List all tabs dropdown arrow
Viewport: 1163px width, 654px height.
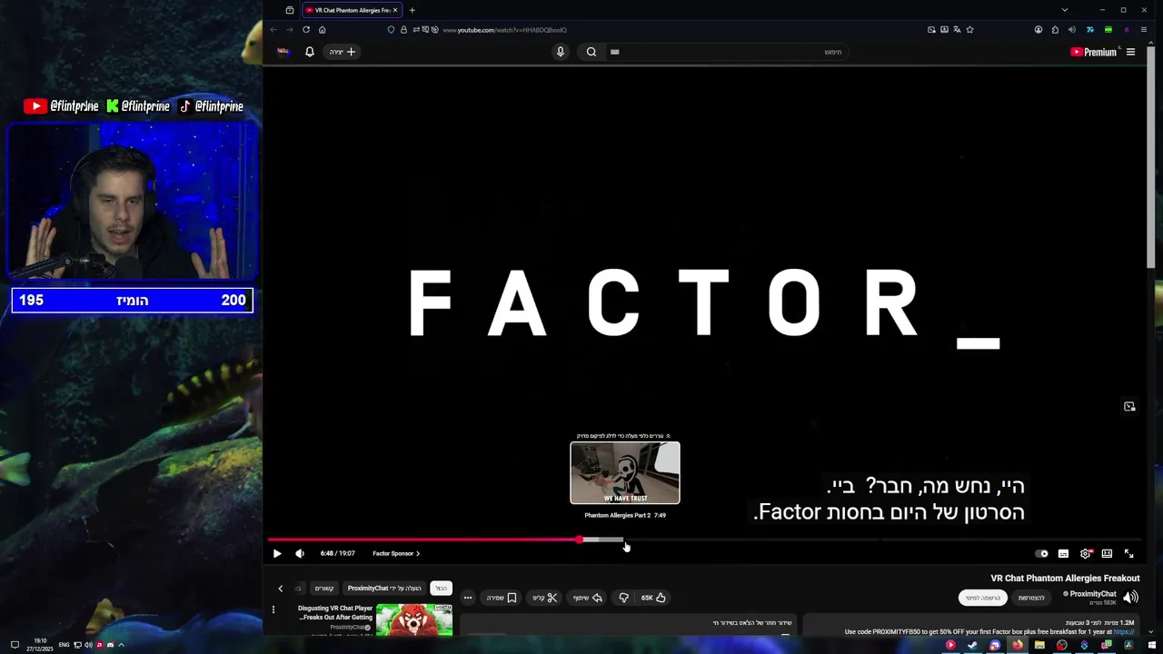tap(1064, 10)
